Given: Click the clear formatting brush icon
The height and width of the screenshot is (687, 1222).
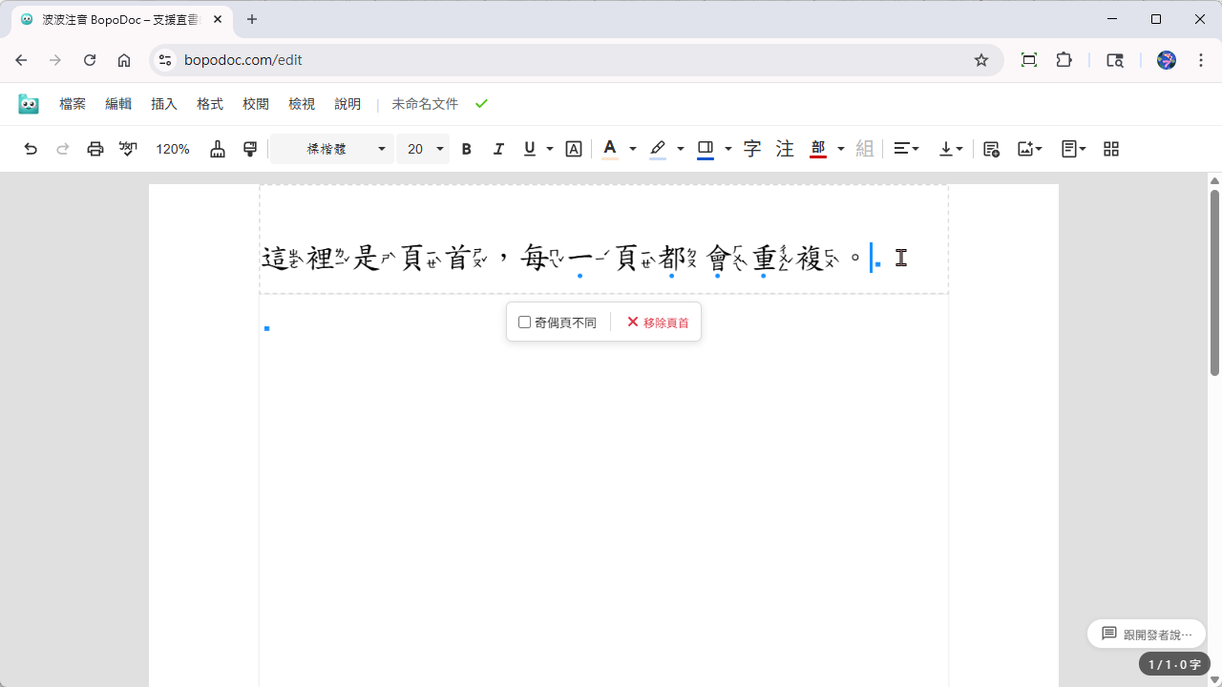Looking at the screenshot, I should pos(218,149).
